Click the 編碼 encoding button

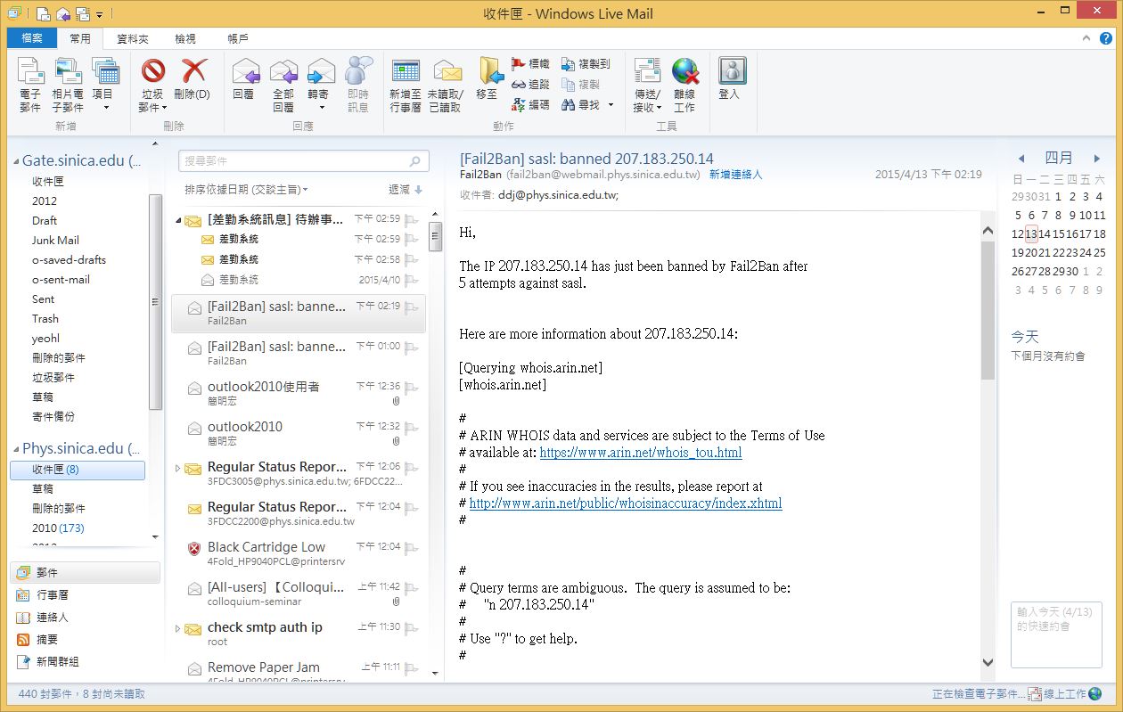coord(531,104)
